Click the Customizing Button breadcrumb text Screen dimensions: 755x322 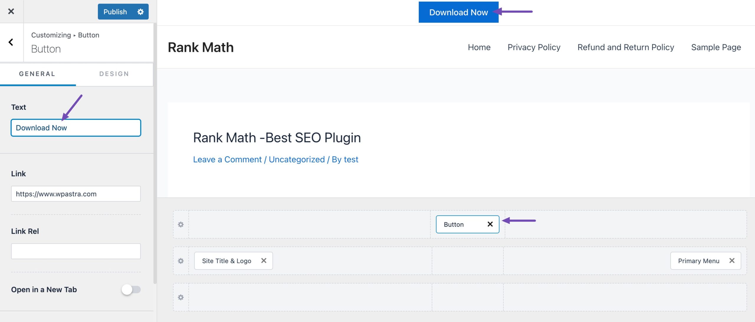tap(65, 35)
